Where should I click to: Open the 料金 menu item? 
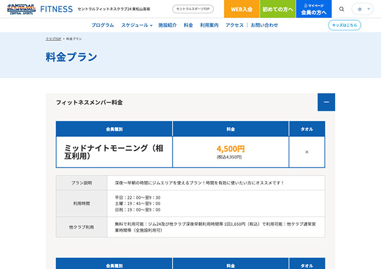pyautogui.click(x=188, y=25)
